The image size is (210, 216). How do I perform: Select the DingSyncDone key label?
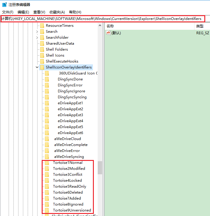point(70,79)
